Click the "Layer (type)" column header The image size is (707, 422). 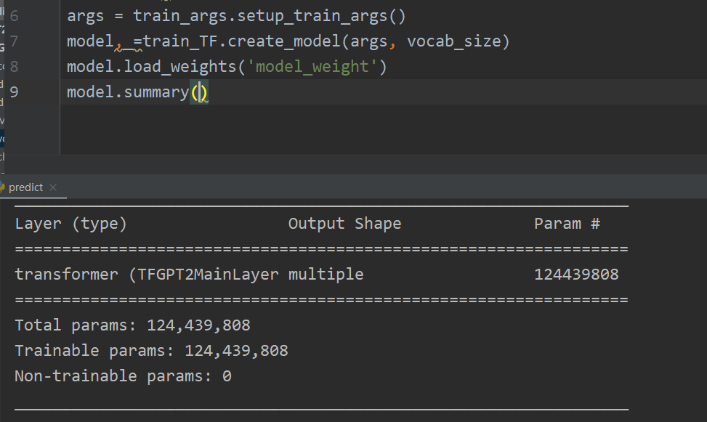point(70,224)
